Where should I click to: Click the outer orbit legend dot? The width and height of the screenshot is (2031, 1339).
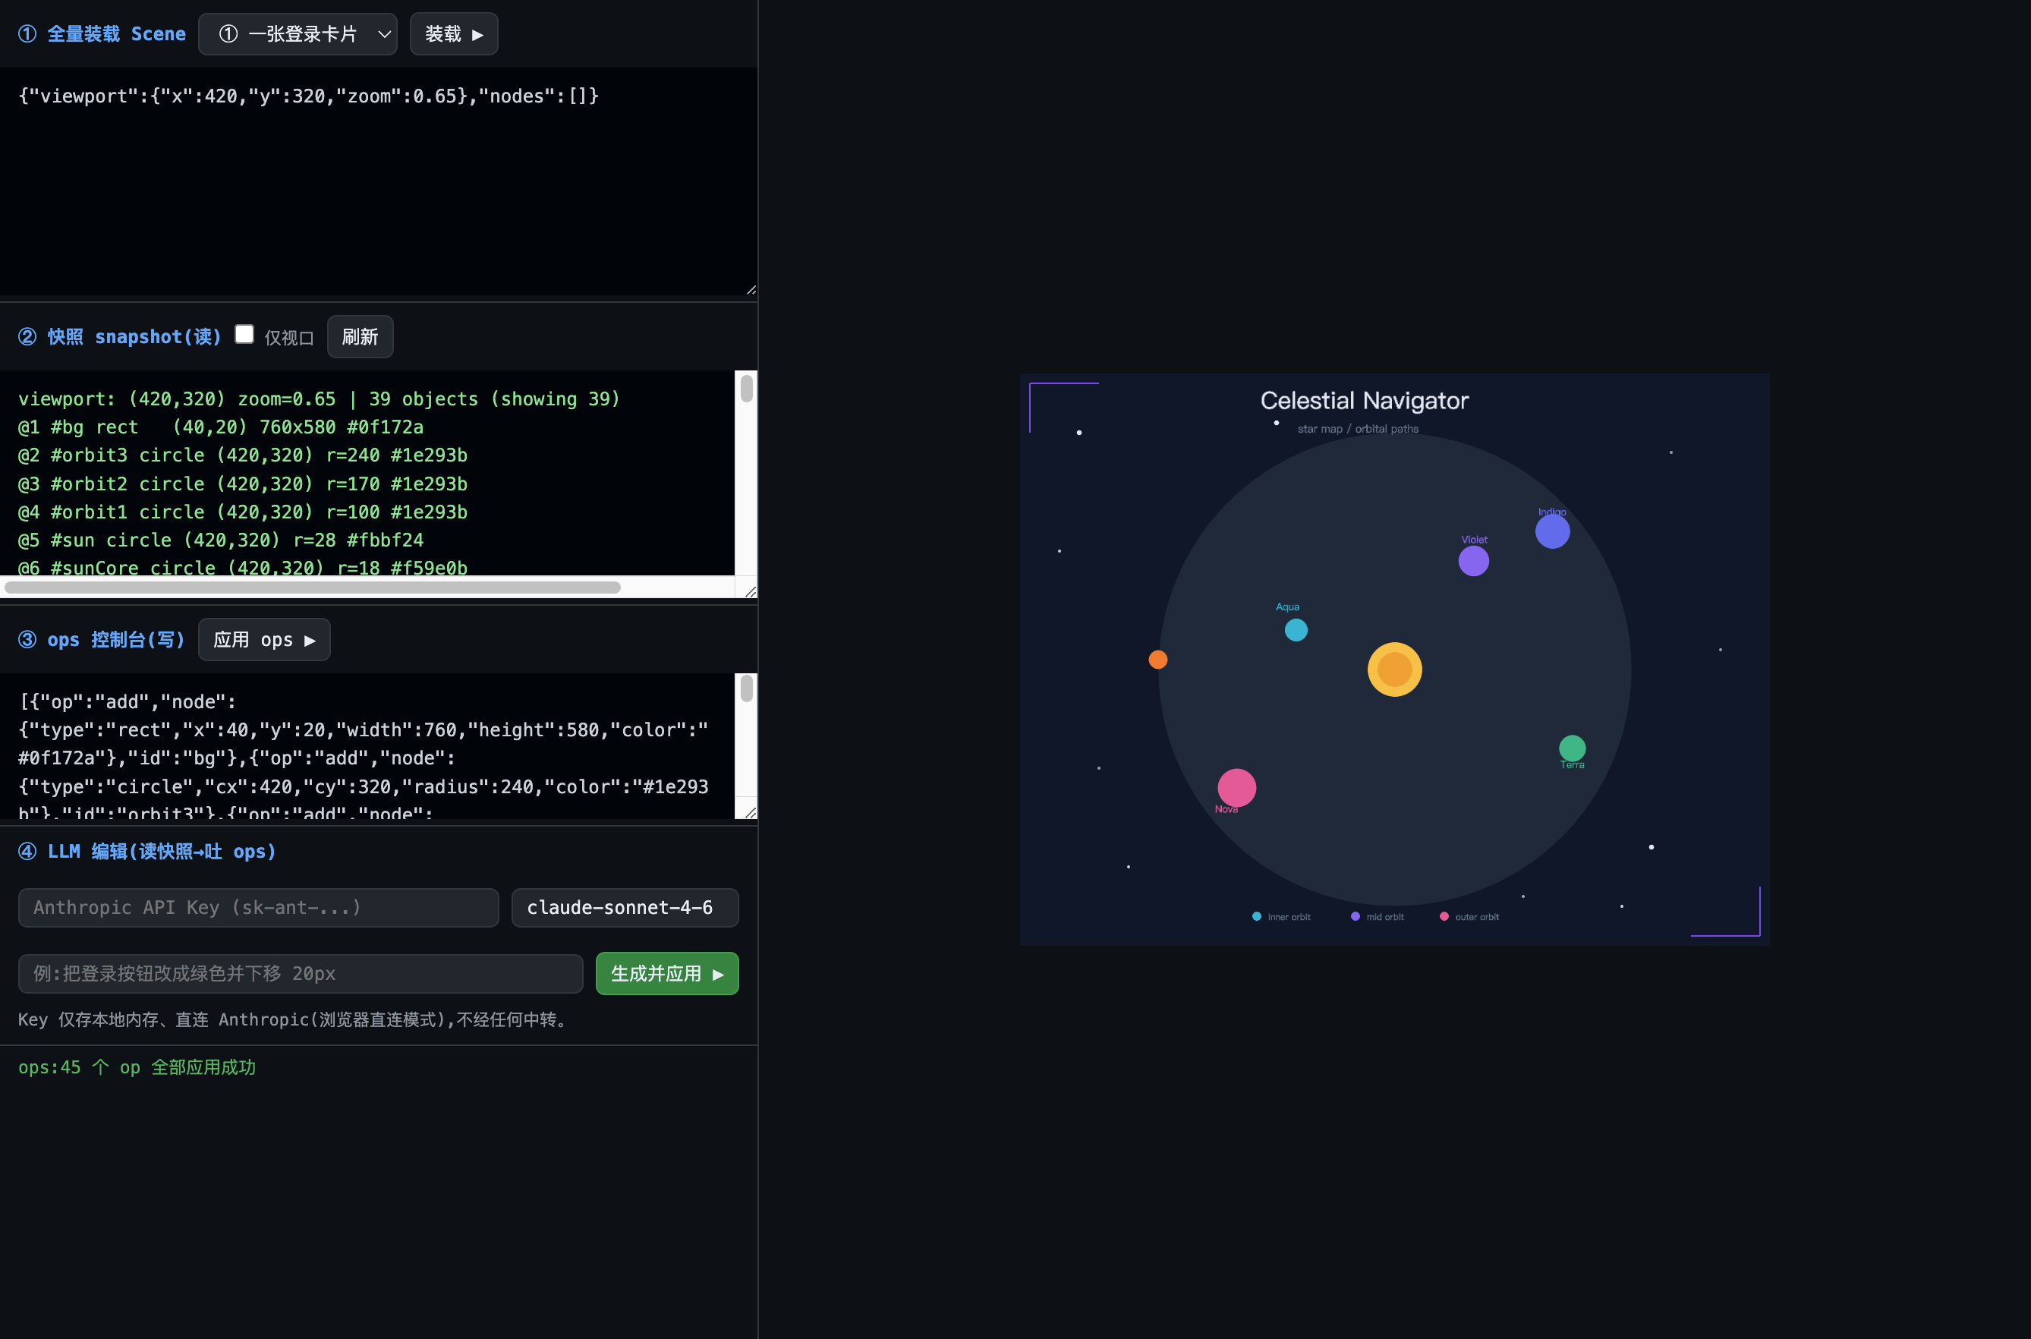tap(1444, 916)
